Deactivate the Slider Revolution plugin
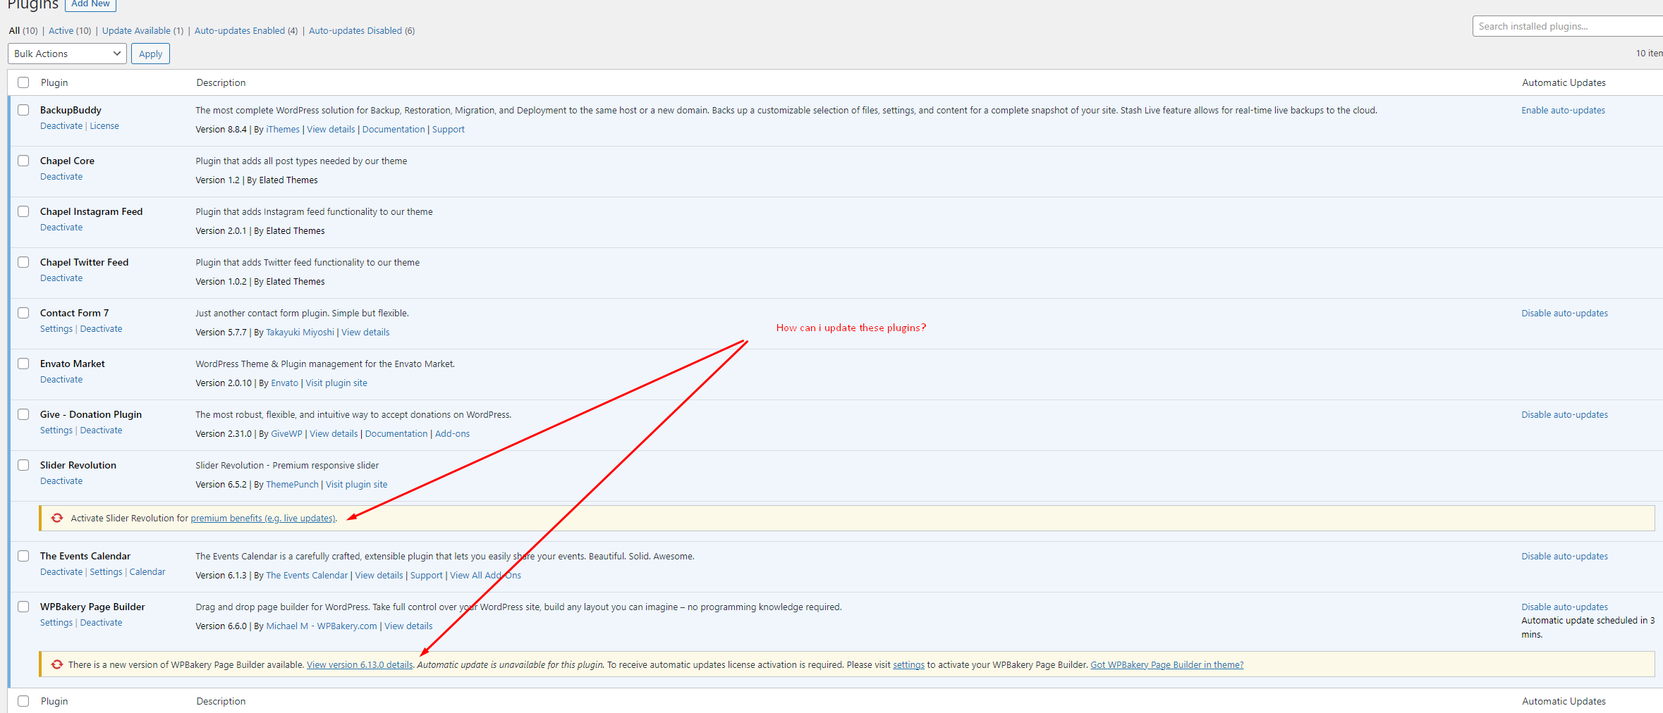This screenshot has height=713, width=1663. [61, 481]
